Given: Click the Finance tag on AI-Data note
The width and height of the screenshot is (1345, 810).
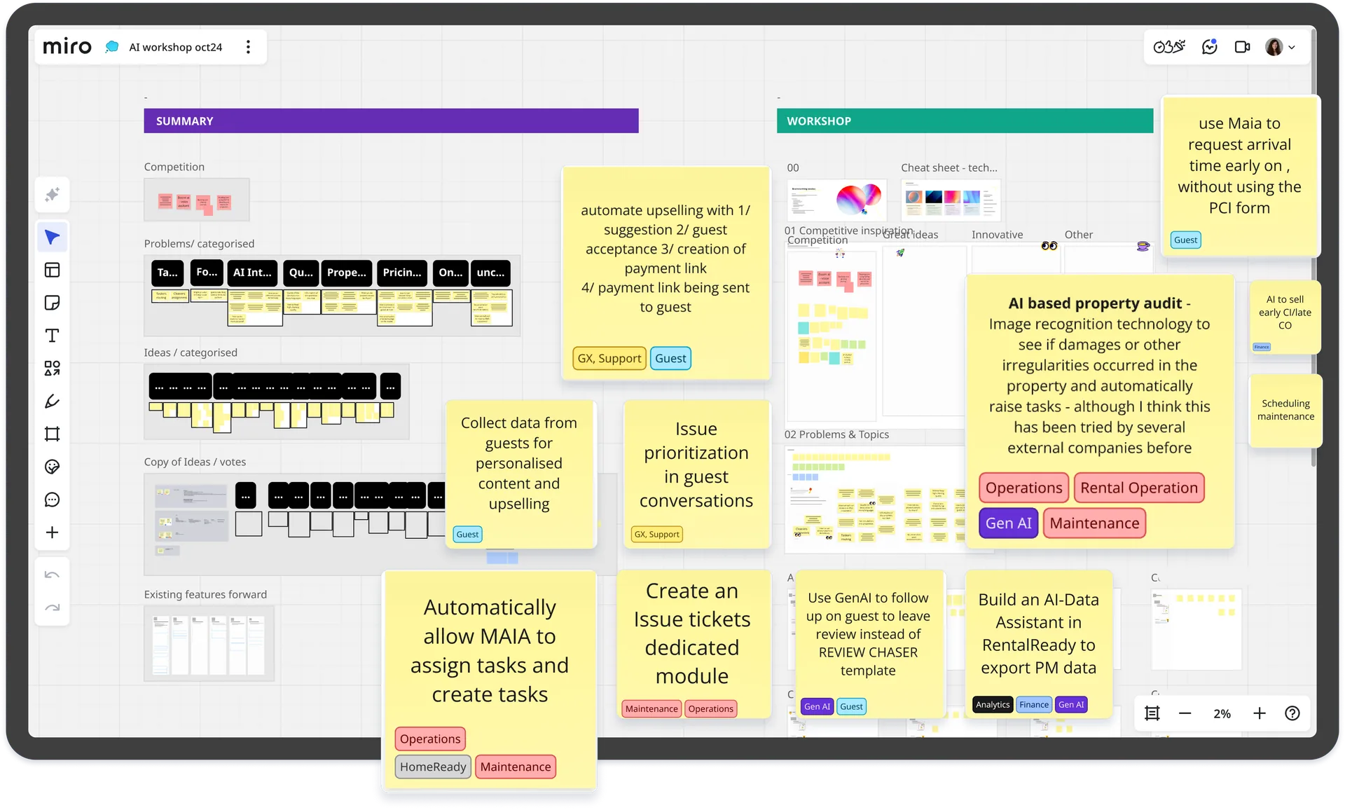Looking at the screenshot, I should tap(1034, 704).
